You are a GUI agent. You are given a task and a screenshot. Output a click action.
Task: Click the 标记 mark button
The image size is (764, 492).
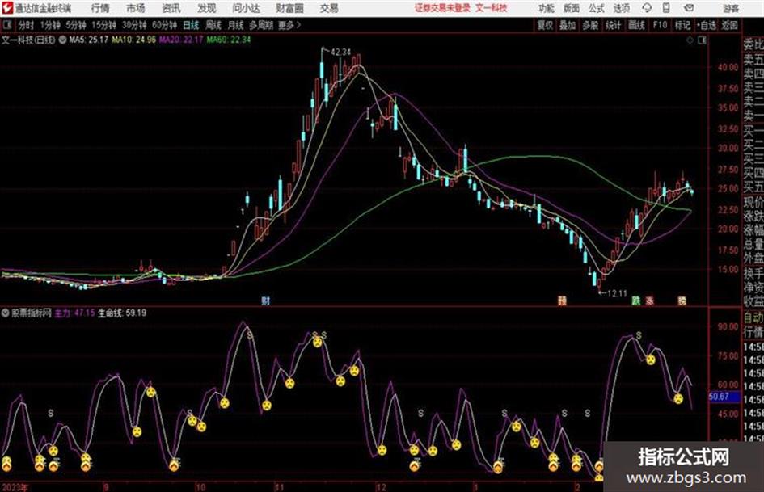coord(682,25)
